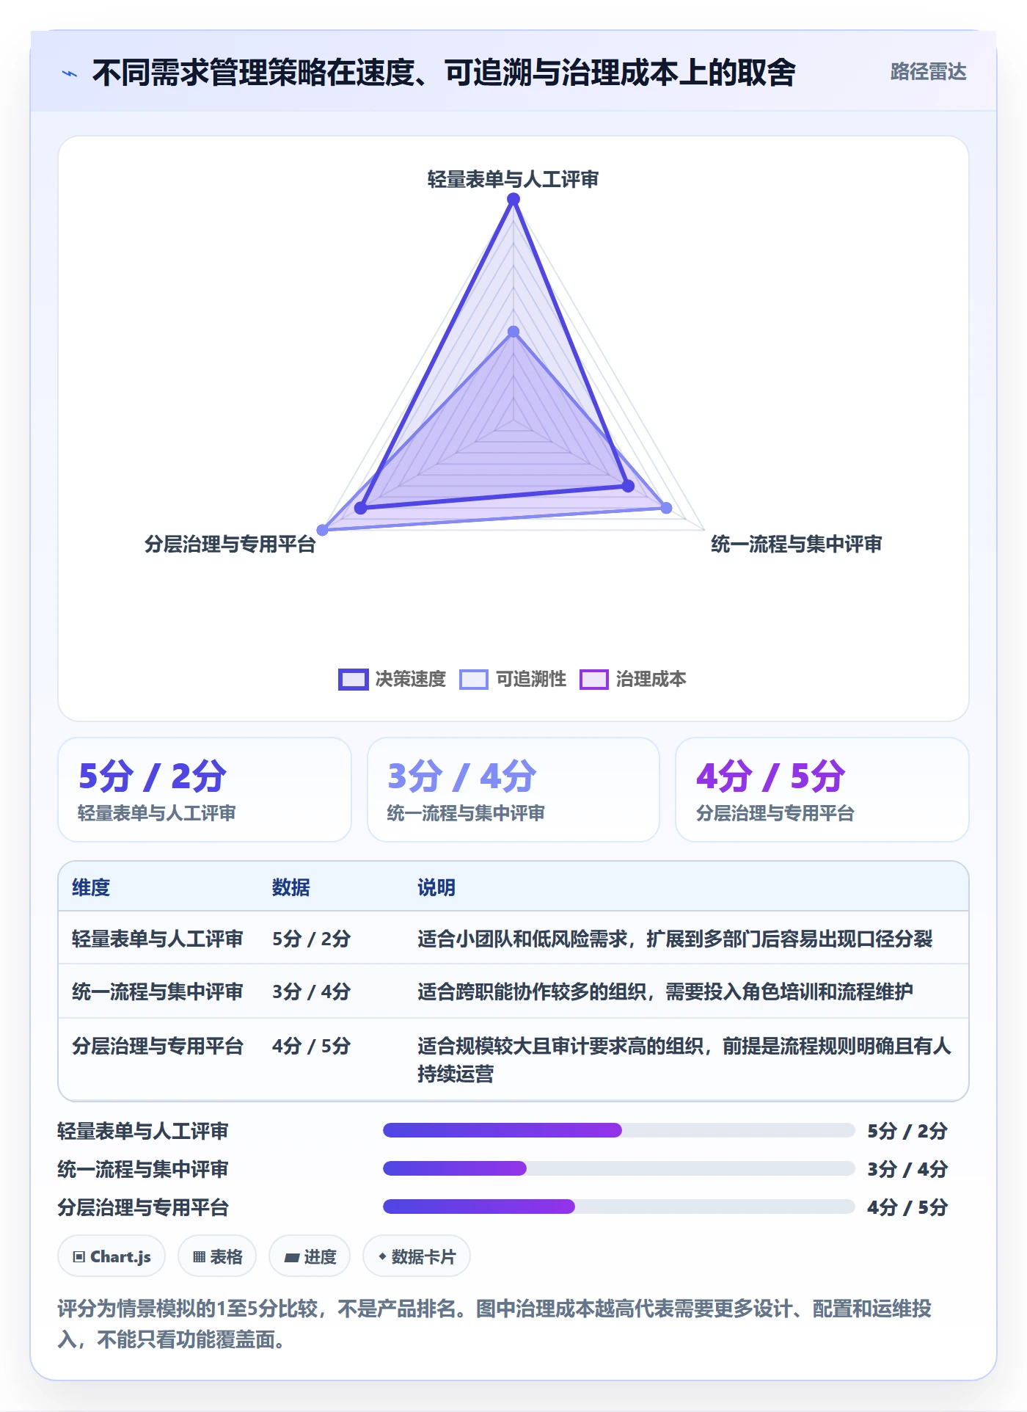This screenshot has width=1027, height=1412.
Task: Click the lightning icon beside the title
Action: 70,73
